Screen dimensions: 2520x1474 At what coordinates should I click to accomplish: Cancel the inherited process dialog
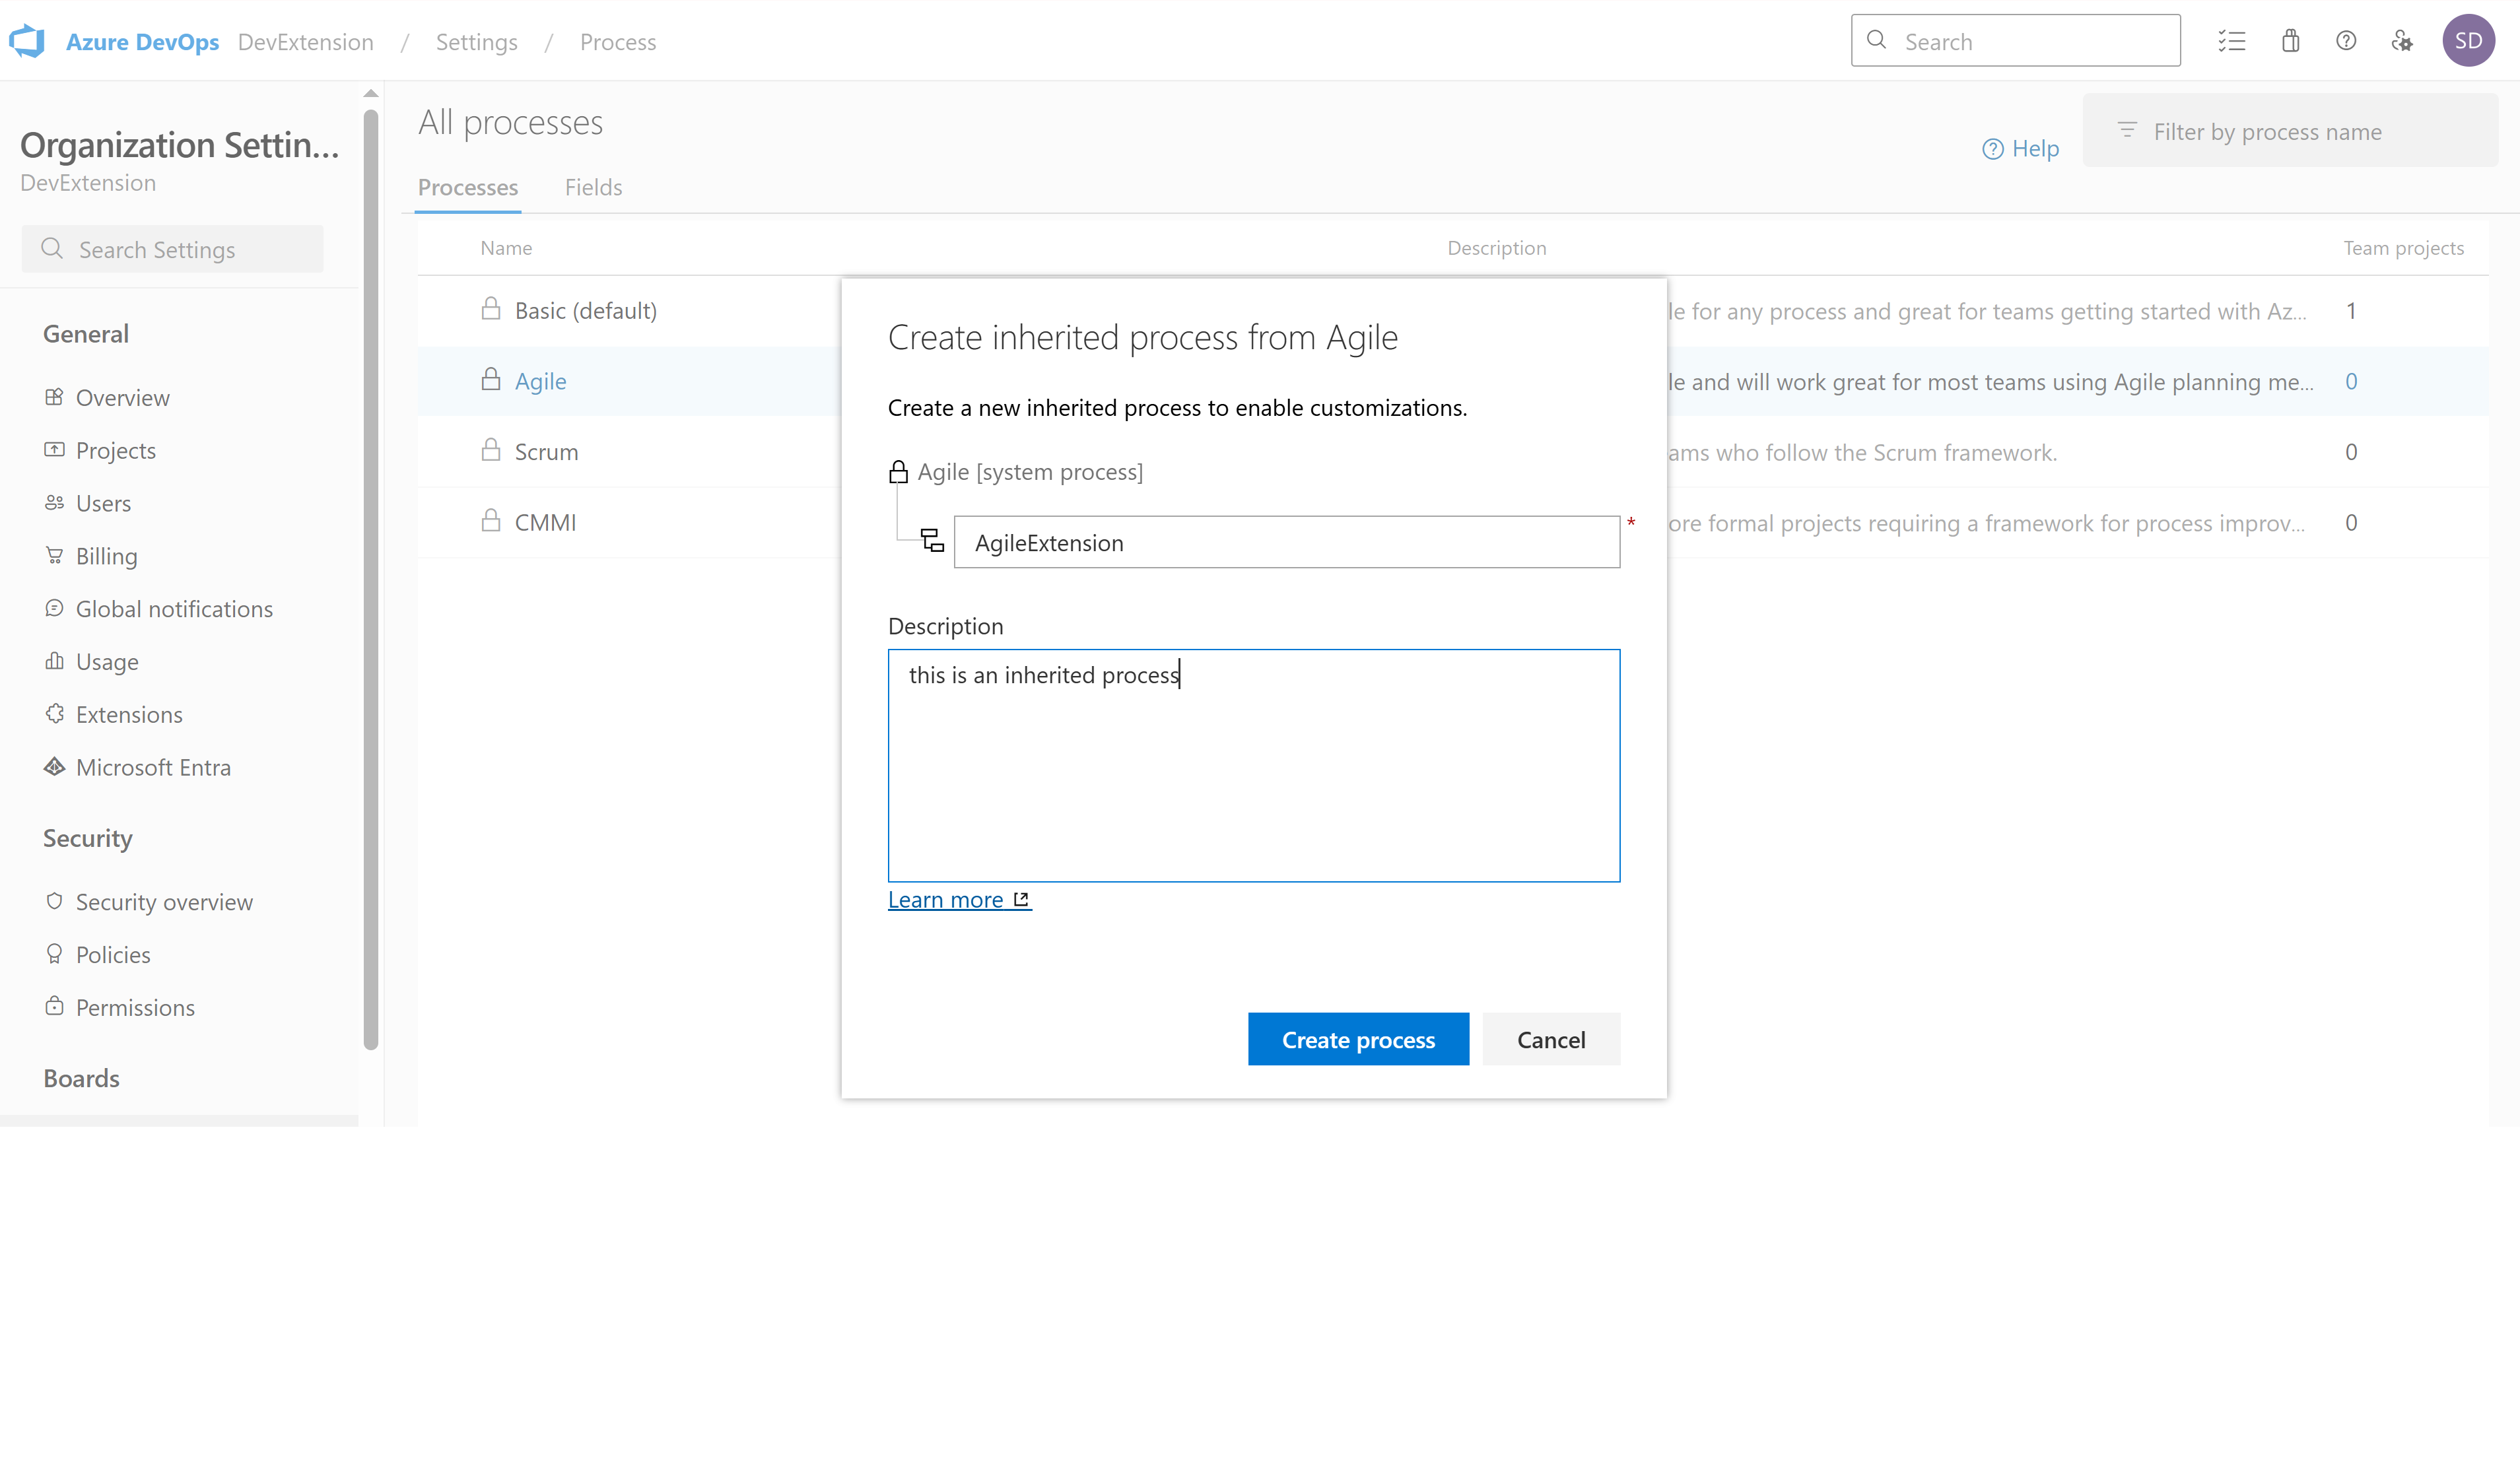tap(1550, 1039)
